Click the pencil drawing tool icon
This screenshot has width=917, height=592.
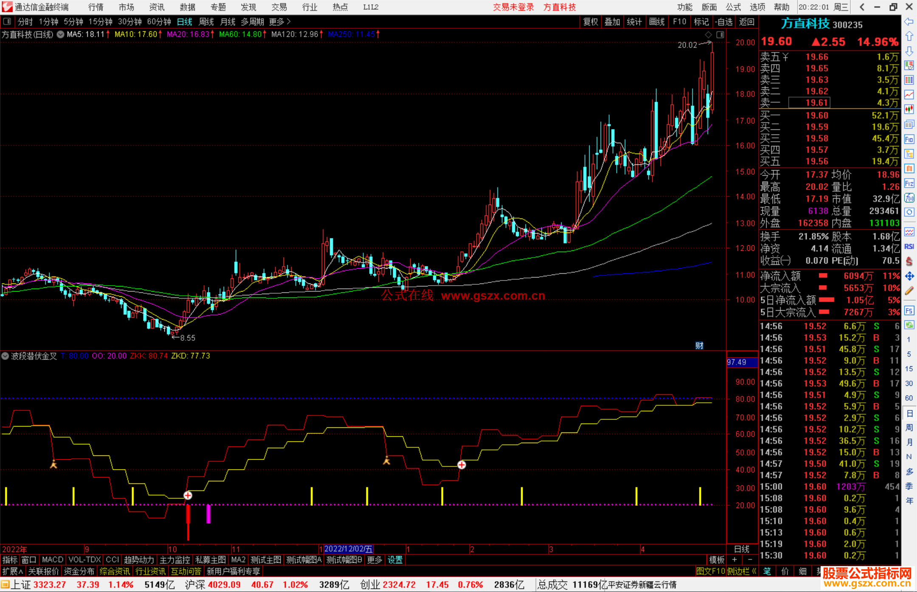point(909,291)
